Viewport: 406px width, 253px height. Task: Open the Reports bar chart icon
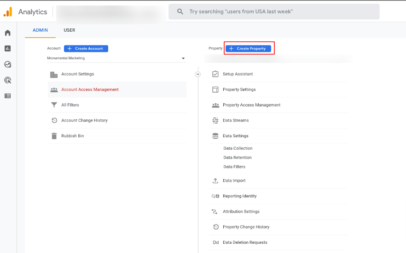(7, 49)
